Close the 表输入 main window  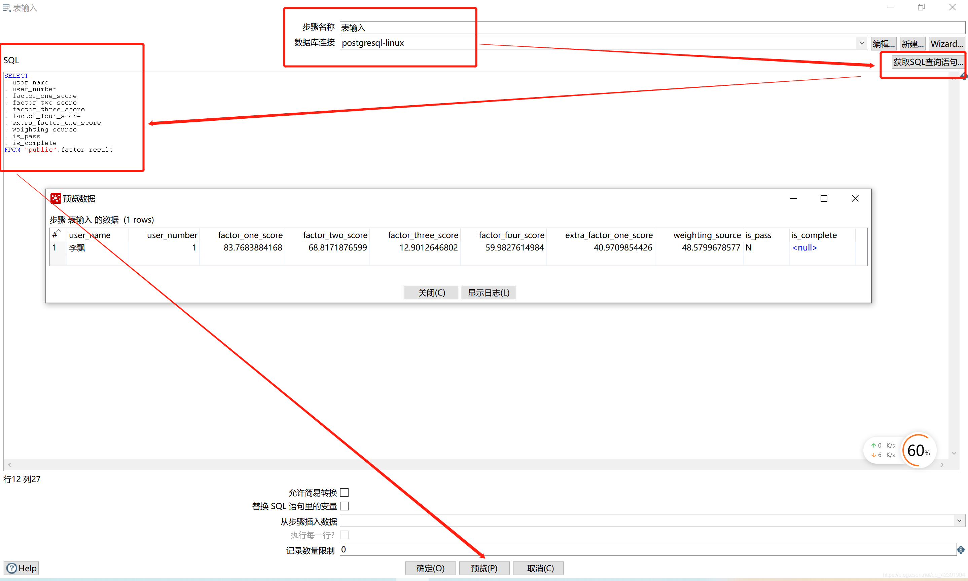[x=952, y=7]
